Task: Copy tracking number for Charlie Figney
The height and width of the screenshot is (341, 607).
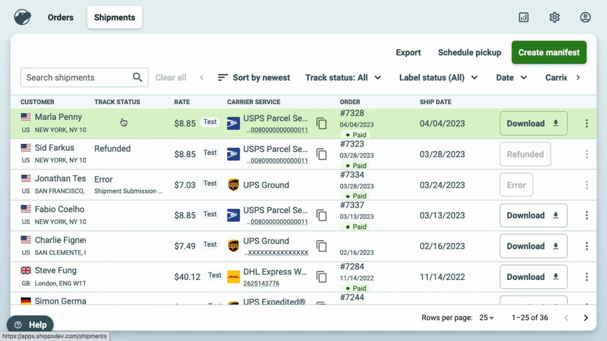Action: coord(322,246)
